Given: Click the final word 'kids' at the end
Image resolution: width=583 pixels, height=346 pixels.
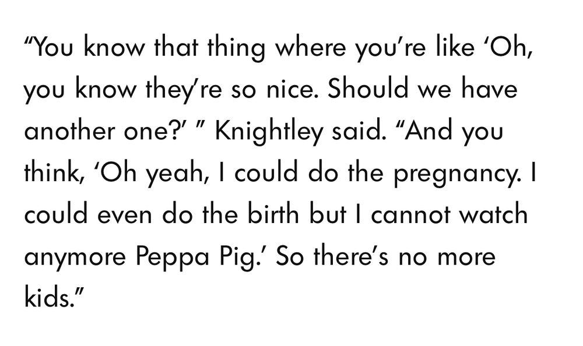Looking at the screenshot, I should 47,297.
